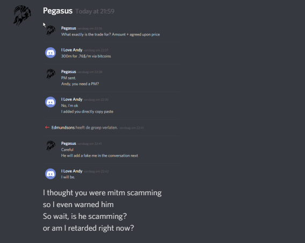Screen dimensions: 305x243
Task: Click 'Pegasus' name above 'Careful' message
Action: pyautogui.click(x=69, y=143)
